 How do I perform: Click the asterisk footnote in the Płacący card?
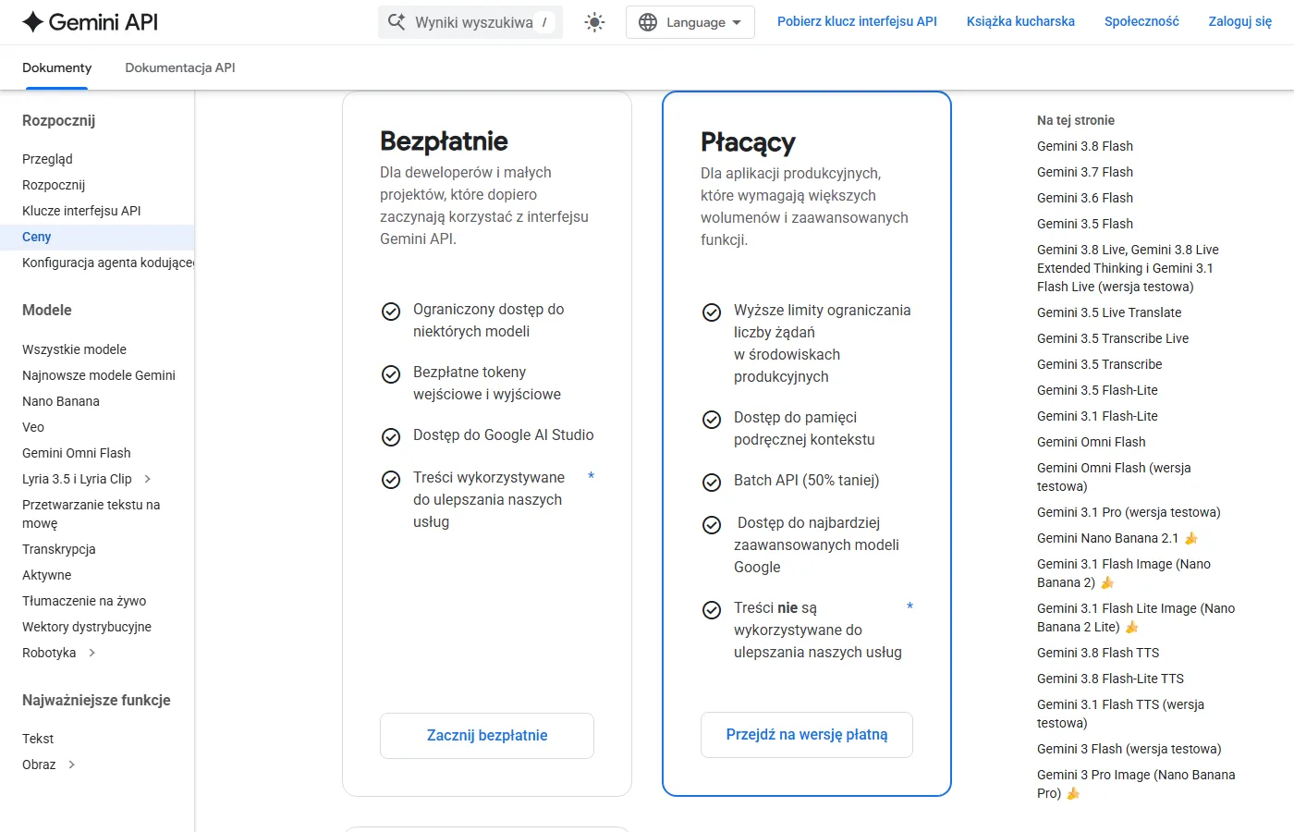click(x=909, y=607)
